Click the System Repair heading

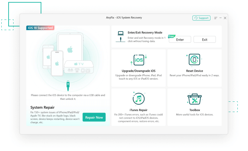point(42,107)
